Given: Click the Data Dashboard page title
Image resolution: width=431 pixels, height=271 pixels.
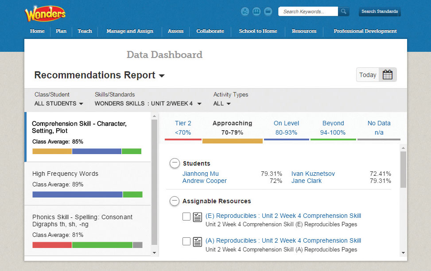Looking at the screenshot, I should [x=165, y=55].
